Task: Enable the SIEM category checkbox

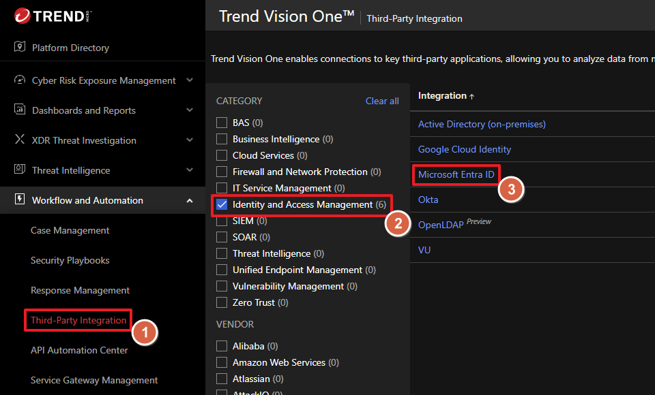Action: 222,221
